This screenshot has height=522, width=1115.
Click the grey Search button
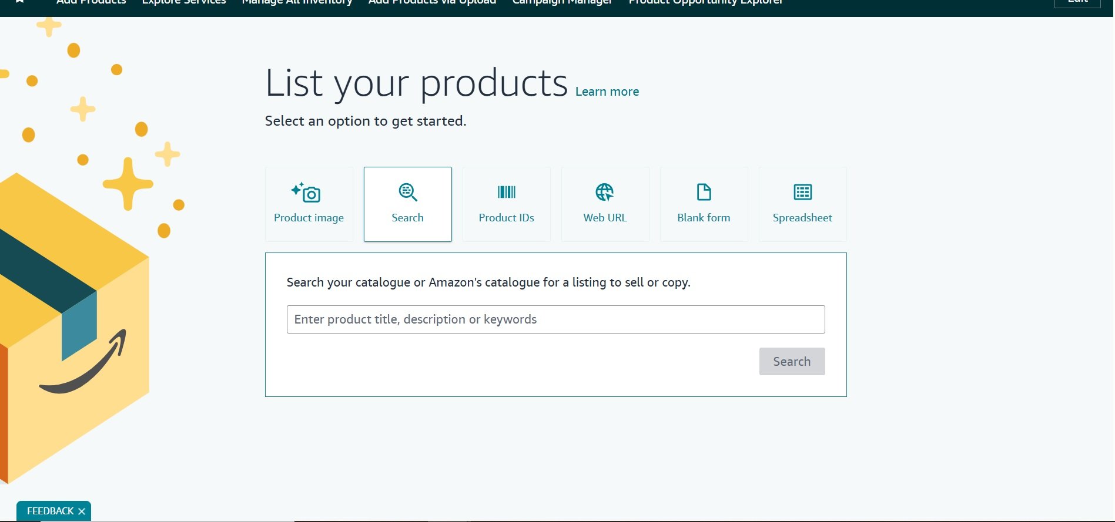792,361
